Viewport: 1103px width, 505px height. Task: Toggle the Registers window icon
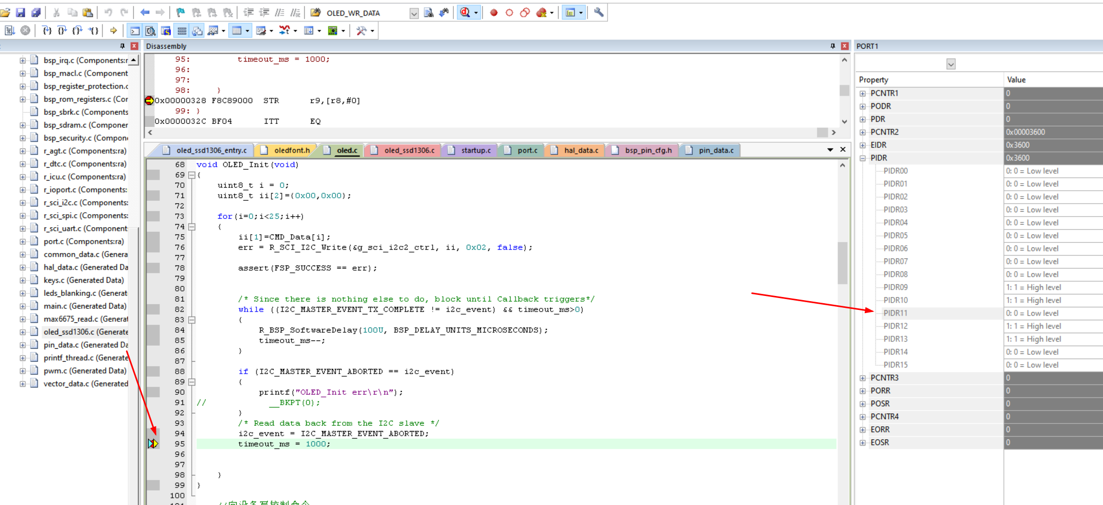tap(181, 31)
